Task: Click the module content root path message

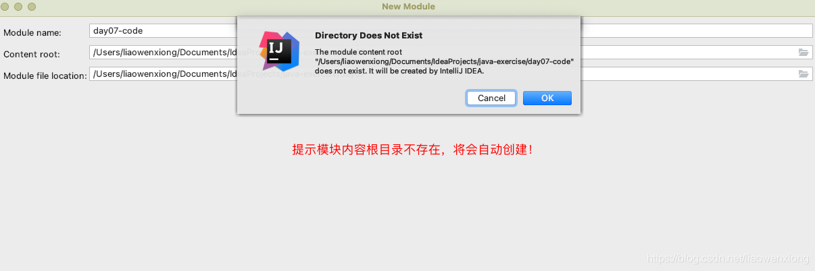Action: coord(444,61)
